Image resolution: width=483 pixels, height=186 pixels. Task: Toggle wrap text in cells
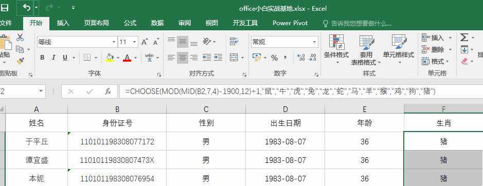click(x=234, y=42)
